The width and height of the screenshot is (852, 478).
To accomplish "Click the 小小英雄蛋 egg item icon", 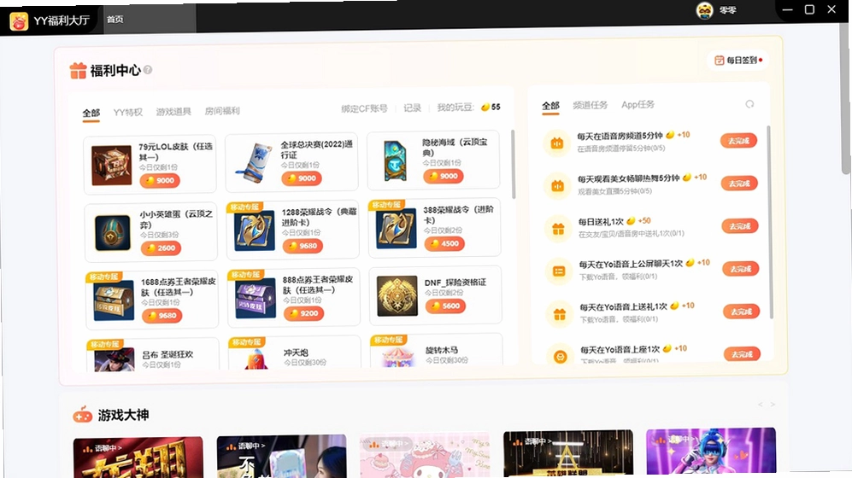I will (x=113, y=233).
